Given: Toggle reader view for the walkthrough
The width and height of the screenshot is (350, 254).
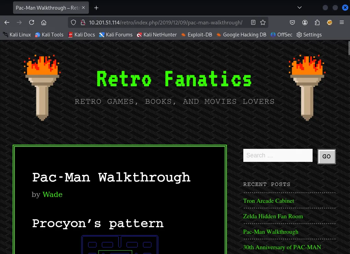Looking at the screenshot, I should pyautogui.click(x=253, y=22).
